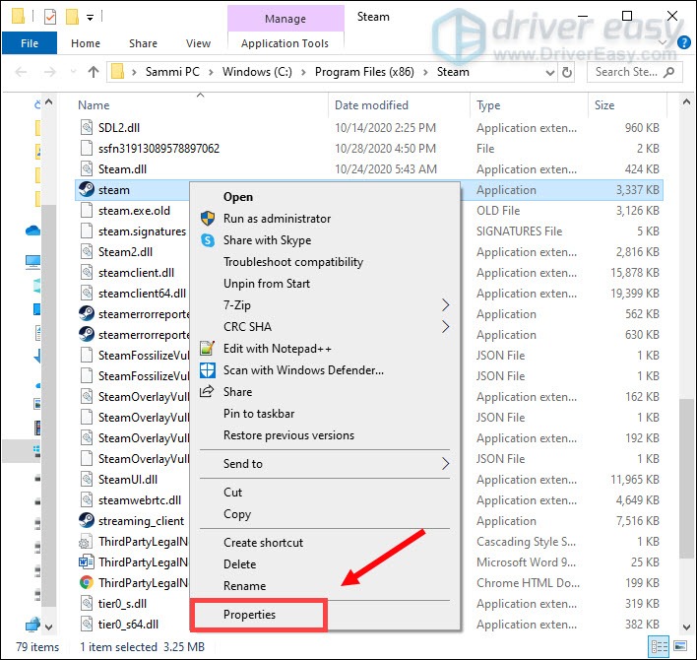Viewport: 697px width, 660px height.
Task: Switch to the Share ribbon tab
Action: [143, 43]
